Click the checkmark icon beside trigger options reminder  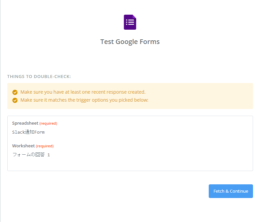pos(15,100)
